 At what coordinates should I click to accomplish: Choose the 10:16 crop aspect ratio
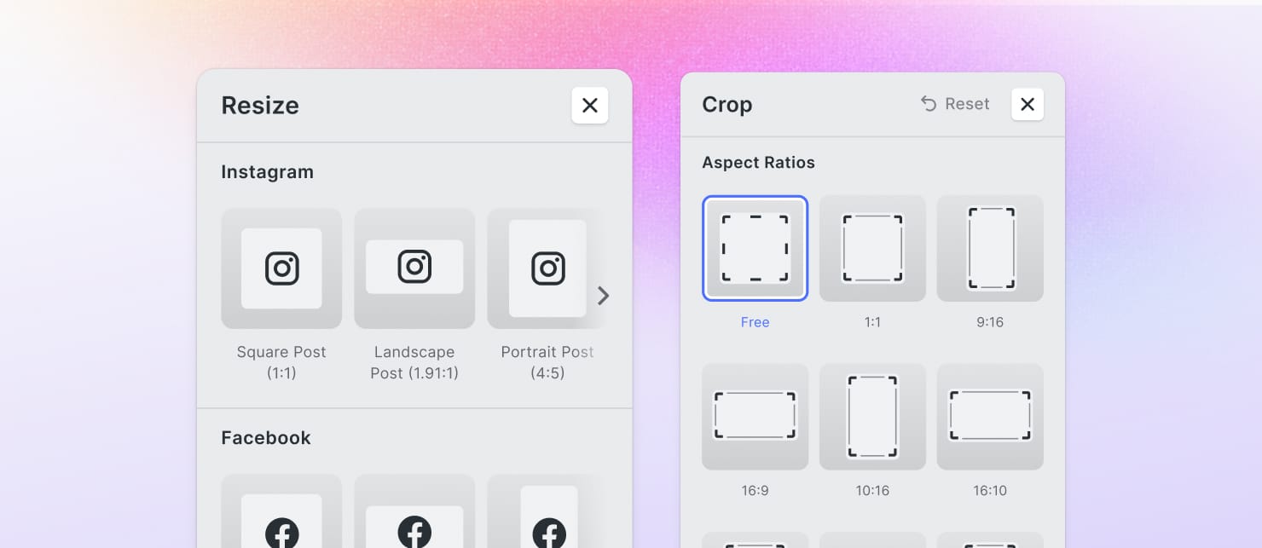872,417
